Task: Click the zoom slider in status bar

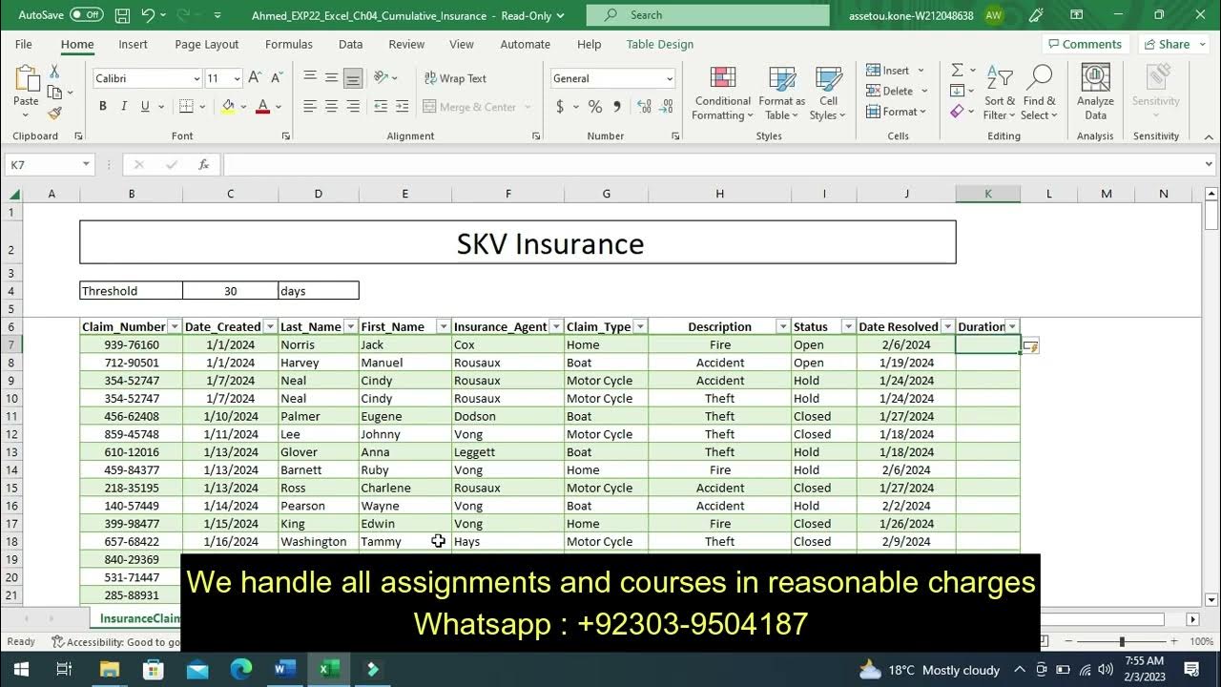Action: [1123, 642]
